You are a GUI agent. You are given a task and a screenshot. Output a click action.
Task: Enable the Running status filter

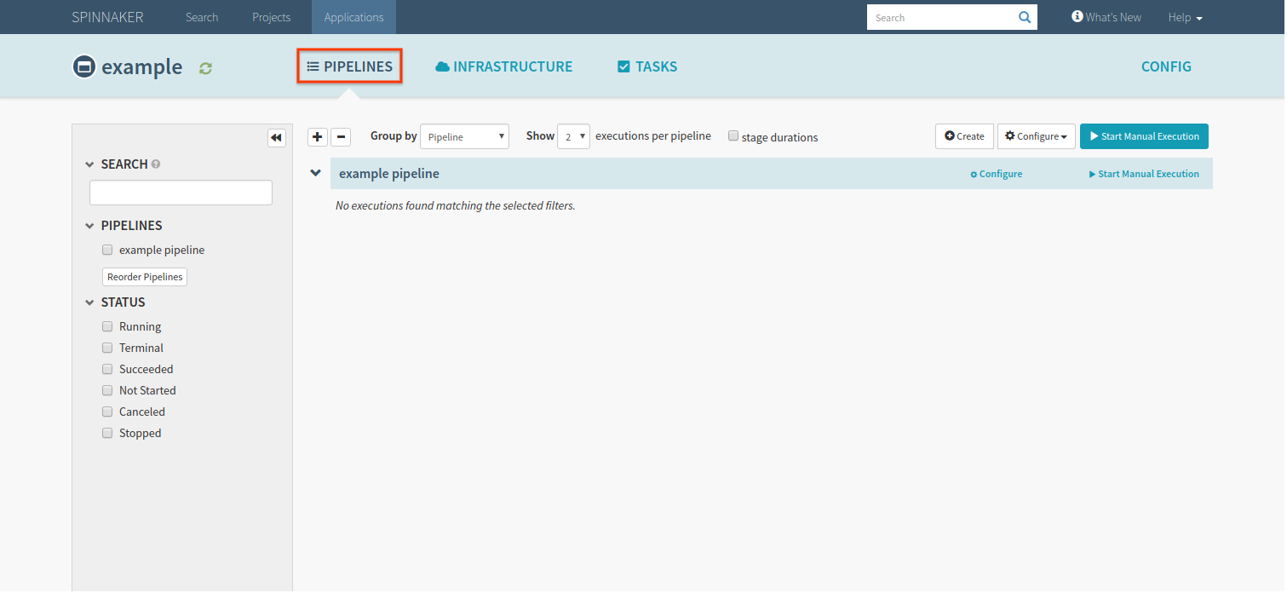[x=107, y=326]
